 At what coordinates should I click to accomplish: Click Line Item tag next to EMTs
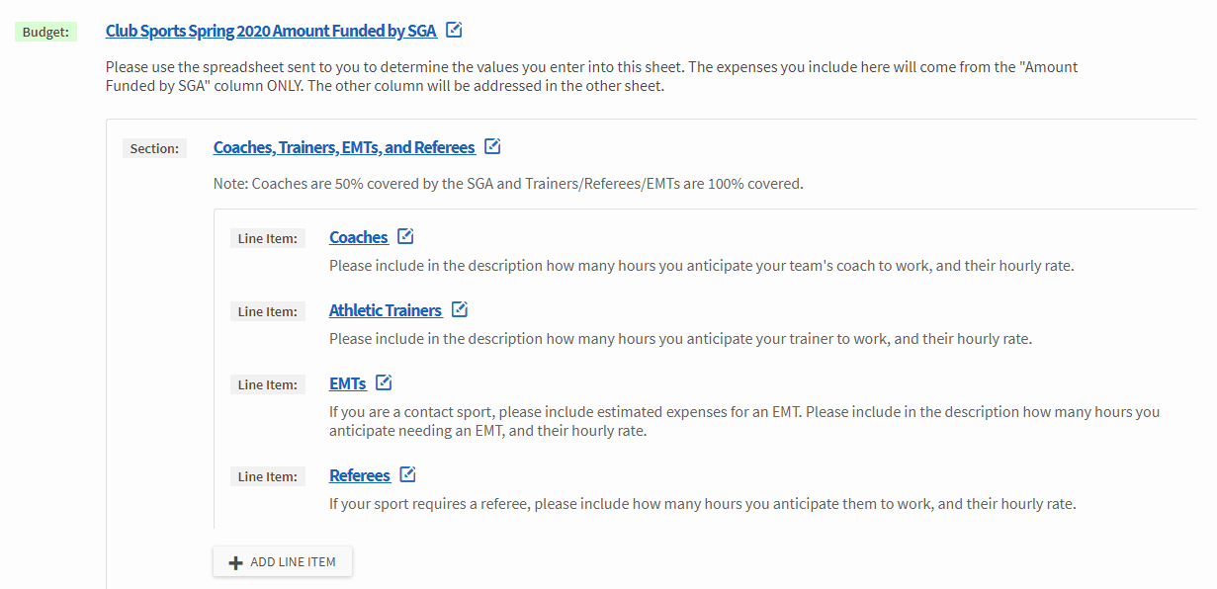click(267, 384)
